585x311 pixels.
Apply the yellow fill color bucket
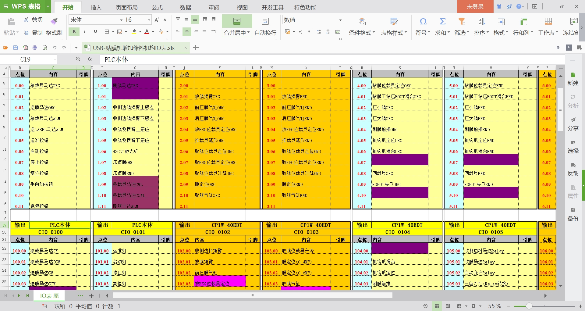pos(134,32)
